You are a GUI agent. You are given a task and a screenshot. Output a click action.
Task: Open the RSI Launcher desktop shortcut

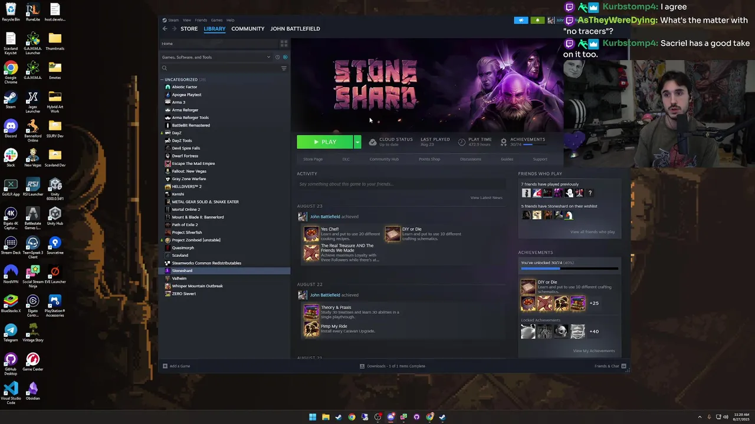[x=33, y=187]
